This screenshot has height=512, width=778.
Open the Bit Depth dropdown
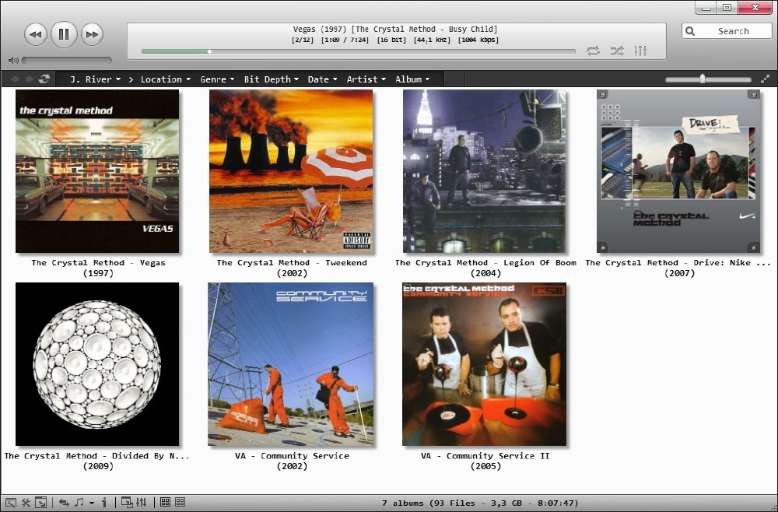(x=271, y=79)
